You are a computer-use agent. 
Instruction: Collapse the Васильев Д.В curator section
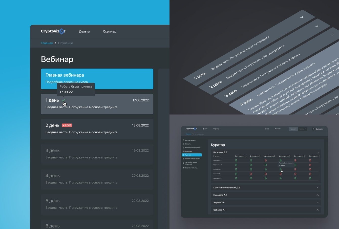tap(317, 152)
